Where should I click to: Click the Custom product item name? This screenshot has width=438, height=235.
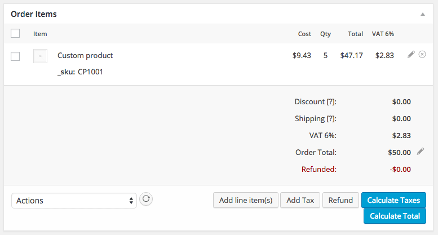[85, 56]
